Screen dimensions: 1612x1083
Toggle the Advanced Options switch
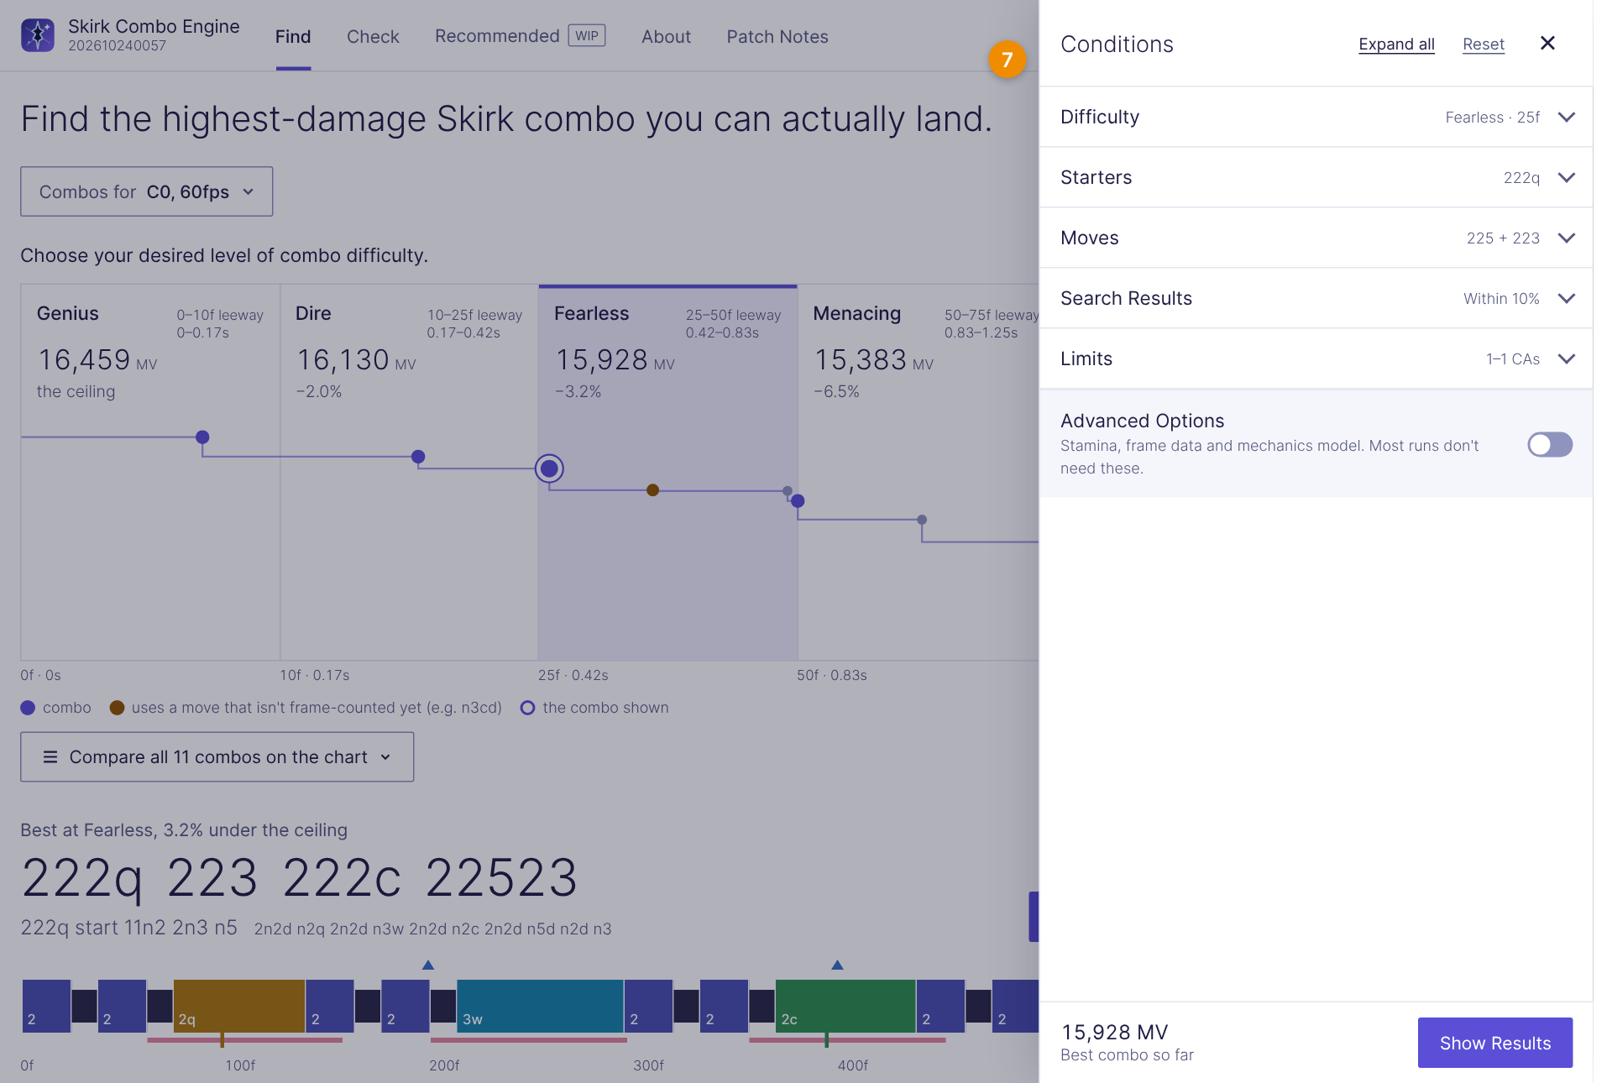tap(1549, 445)
